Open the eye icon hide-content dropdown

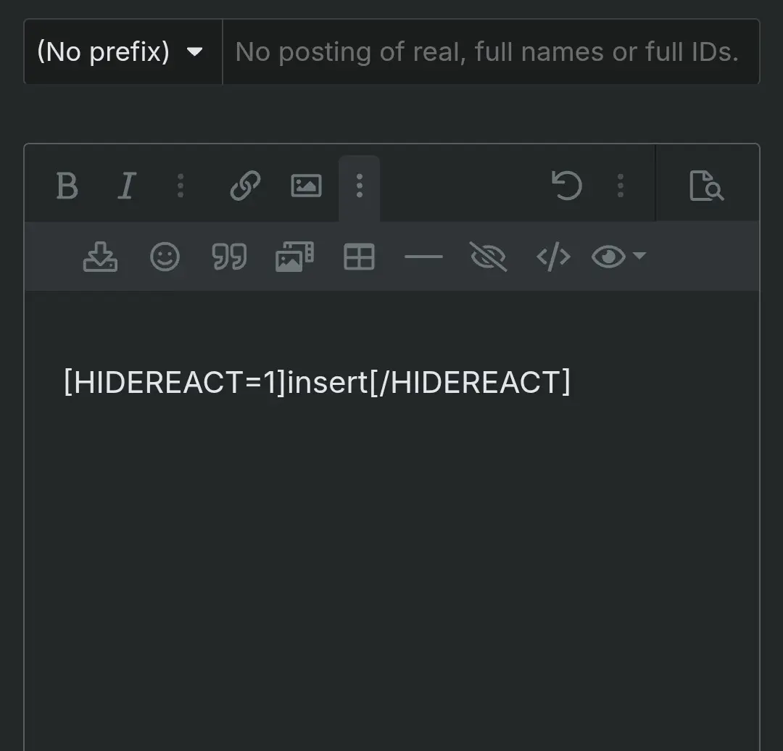(x=618, y=257)
